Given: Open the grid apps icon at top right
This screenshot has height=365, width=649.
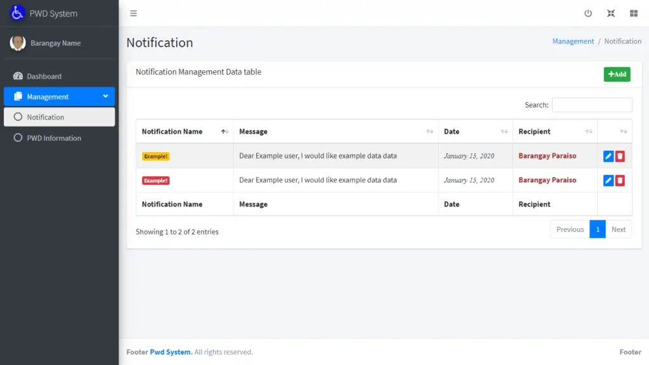Looking at the screenshot, I should (x=633, y=13).
